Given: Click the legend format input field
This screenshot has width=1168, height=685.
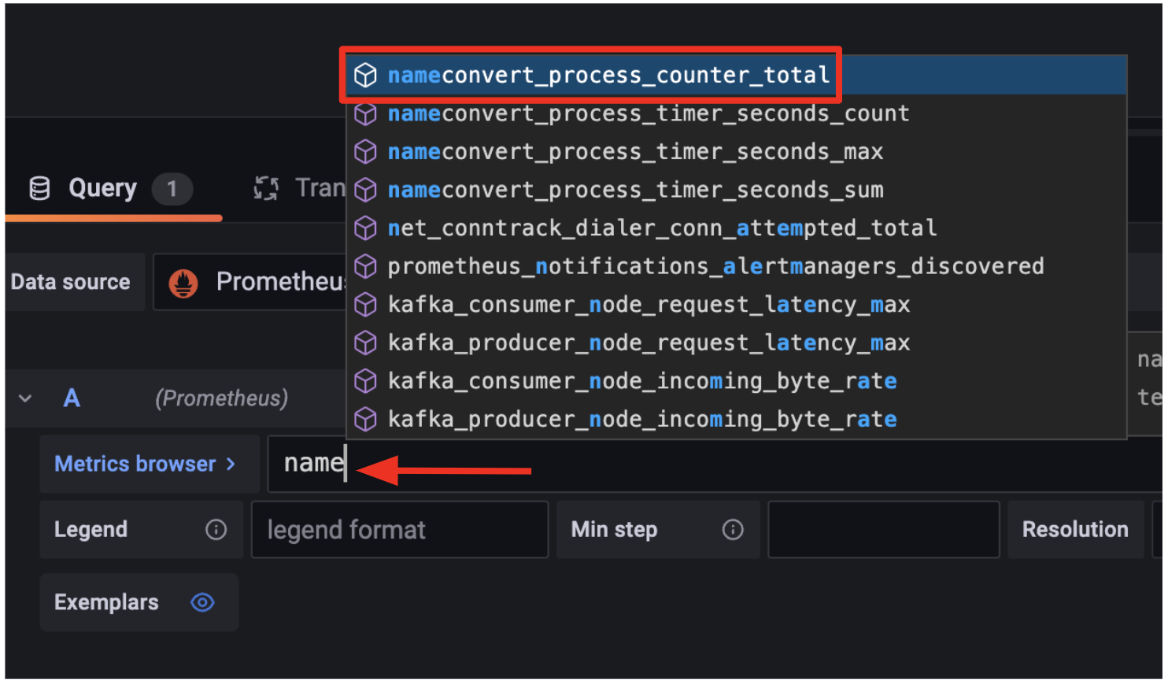Looking at the screenshot, I should [x=399, y=530].
